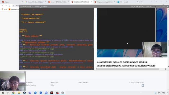Open the Яндекс browser tab

(x=12, y=2)
